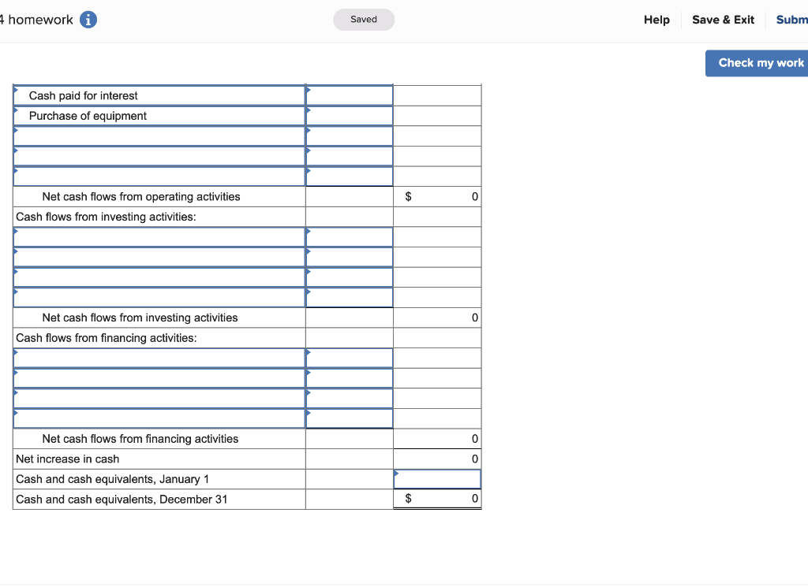Open the Cash paid for interest dropdown
Viewport: 808px width, 587px height.
point(158,95)
